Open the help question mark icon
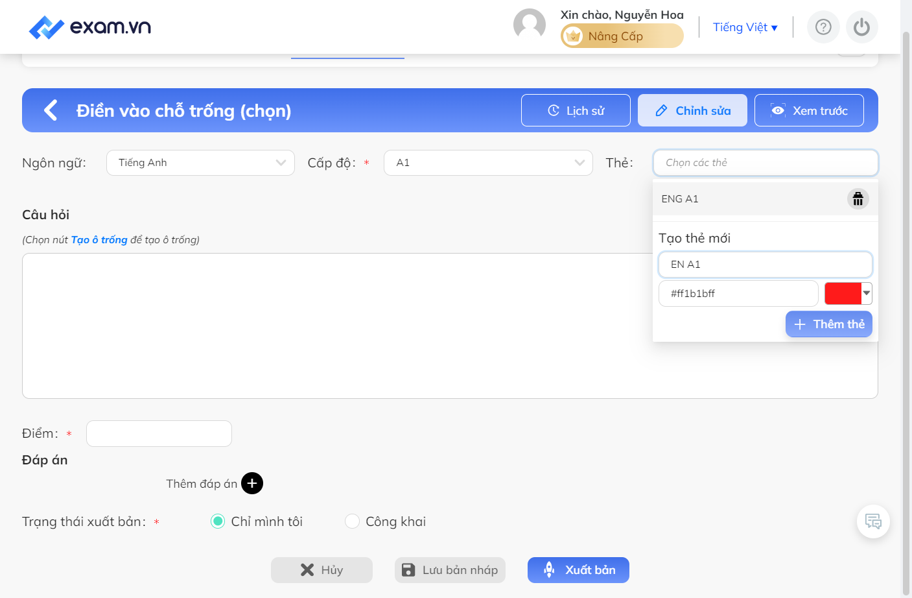Screen dimensions: 912x598 tap(823, 27)
